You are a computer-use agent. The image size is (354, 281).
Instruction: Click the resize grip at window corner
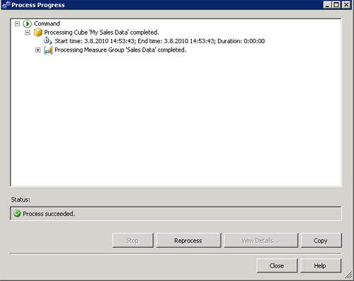coord(348,275)
